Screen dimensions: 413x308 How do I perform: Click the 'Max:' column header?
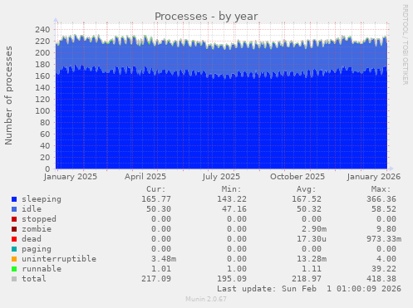(x=381, y=189)
